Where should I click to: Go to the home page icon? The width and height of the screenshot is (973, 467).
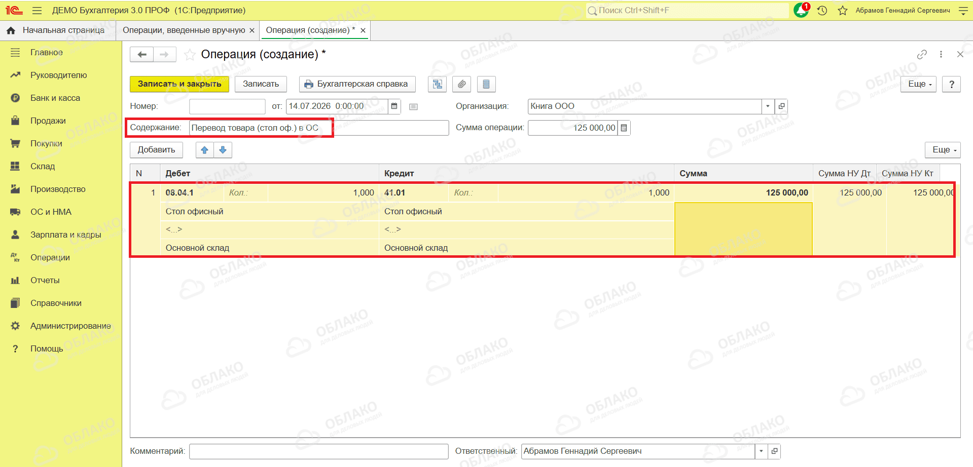(11, 30)
